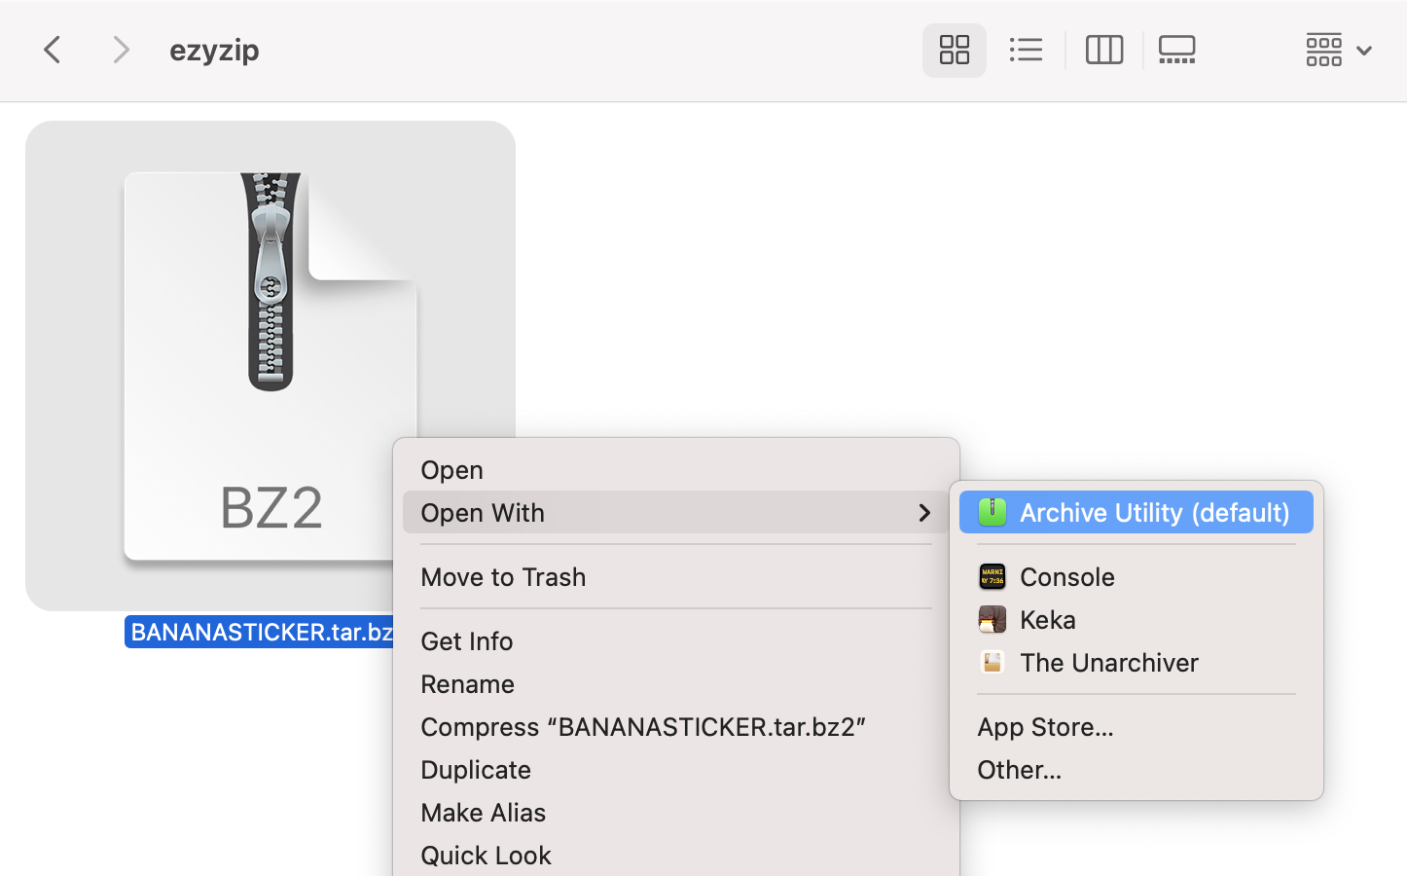The width and height of the screenshot is (1407, 876).
Task: Switch Finder to column view
Action: point(1104,50)
